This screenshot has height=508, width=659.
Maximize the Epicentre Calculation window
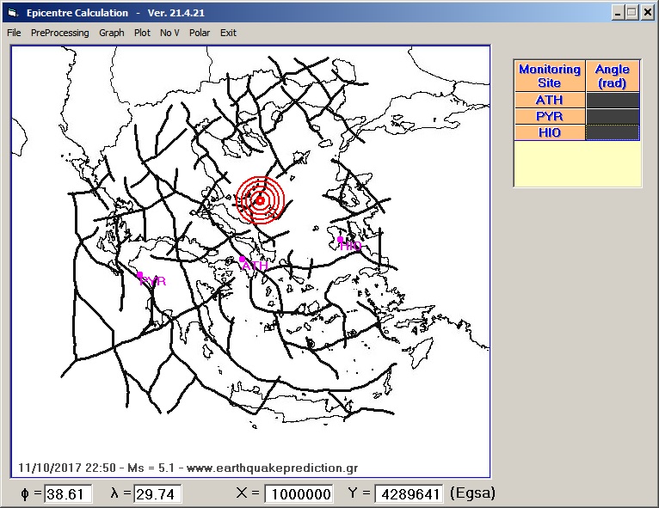coord(632,13)
